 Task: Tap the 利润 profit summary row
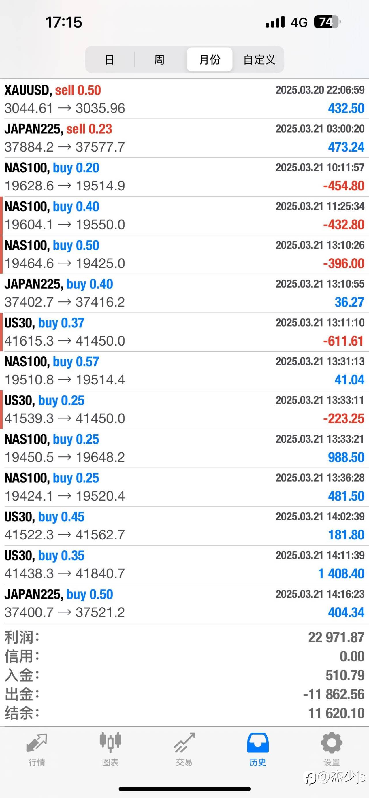tap(184, 637)
